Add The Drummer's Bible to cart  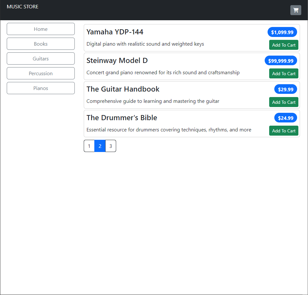pyautogui.click(x=284, y=131)
